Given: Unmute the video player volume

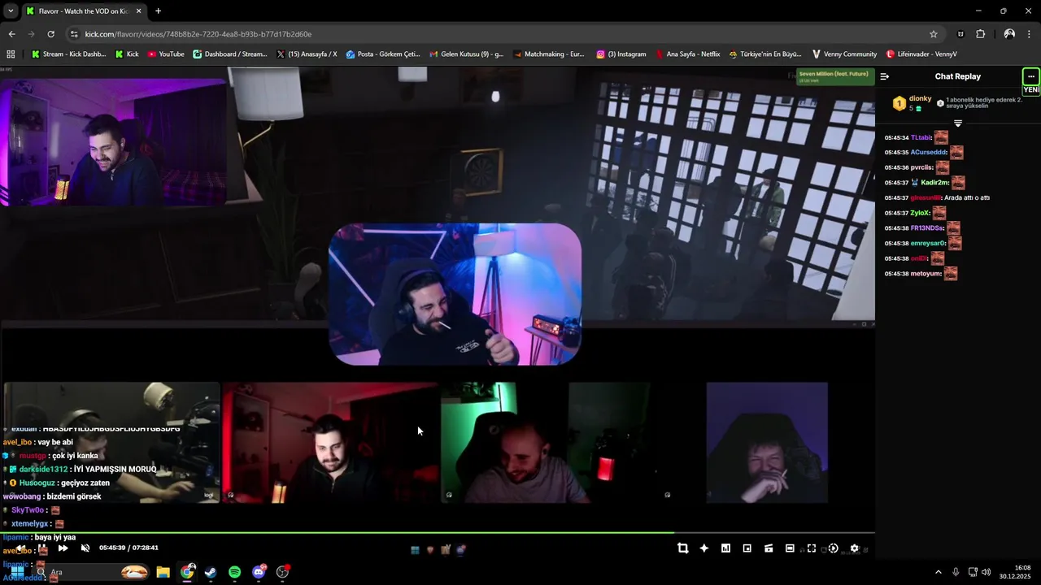Looking at the screenshot, I should coord(85,548).
